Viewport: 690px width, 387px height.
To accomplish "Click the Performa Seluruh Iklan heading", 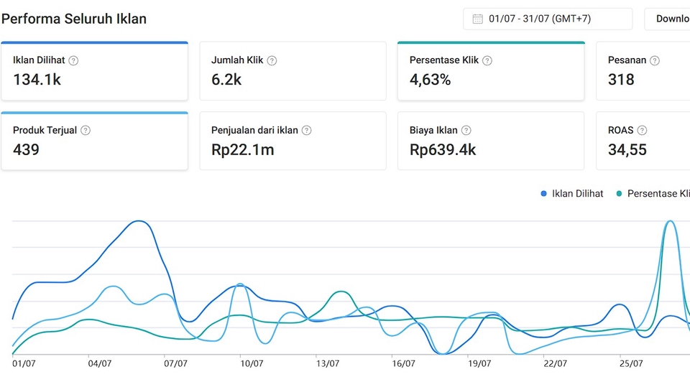I will click(74, 19).
